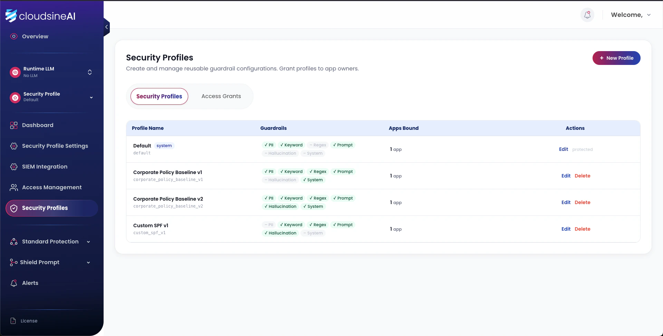The height and width of the screenshot is (336, 663).
Task: Click the '1 app' cell for Default
Action: [x=396, y=149]
